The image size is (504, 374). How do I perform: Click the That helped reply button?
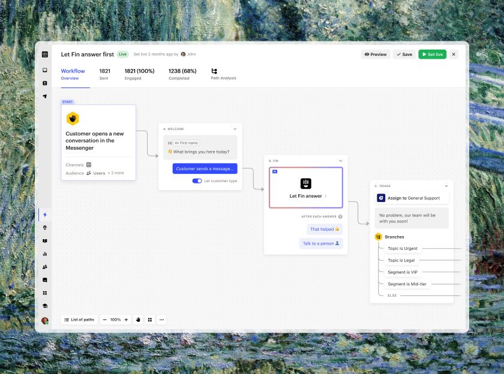point(325,229)
